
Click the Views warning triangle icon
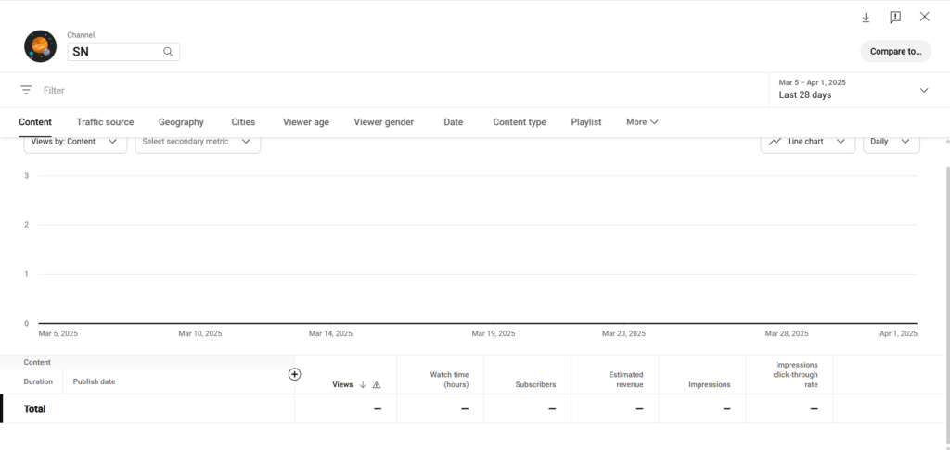(377, 384)
